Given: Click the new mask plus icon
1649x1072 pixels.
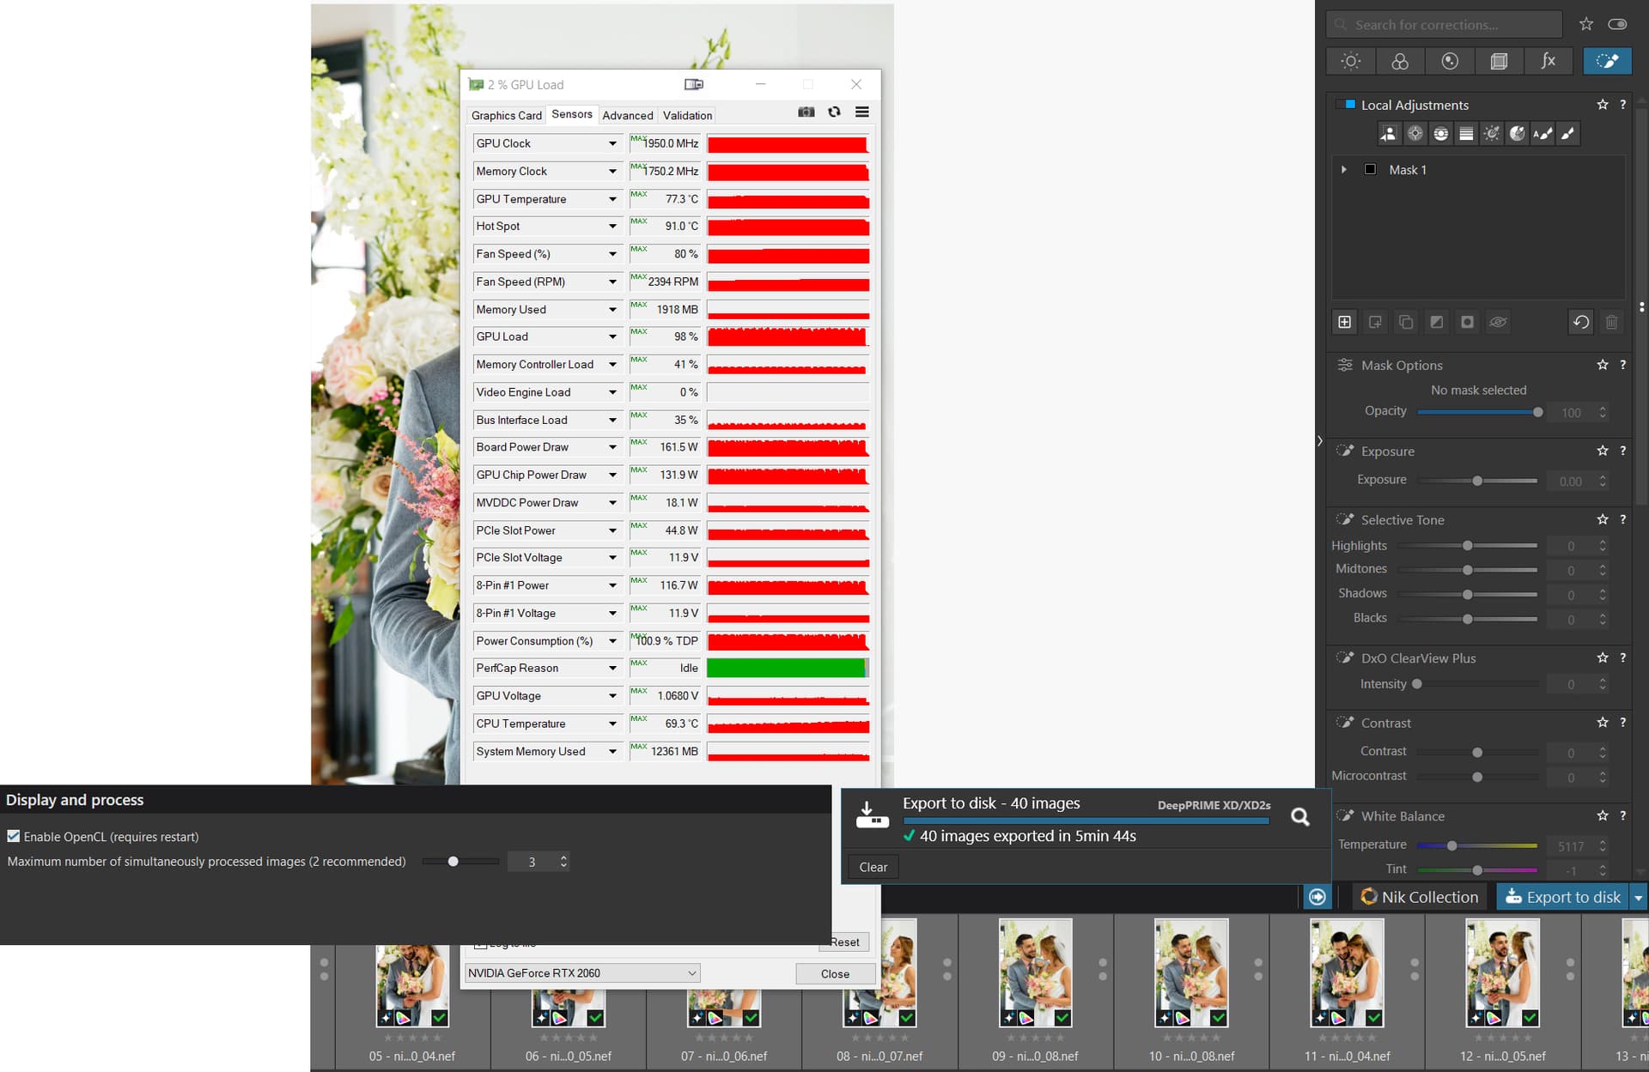Looking at the screenshot, I should tap(1345, 322).
